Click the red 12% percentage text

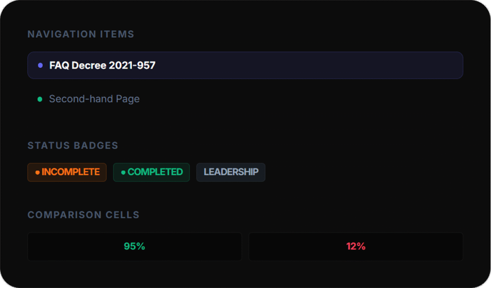356,246
